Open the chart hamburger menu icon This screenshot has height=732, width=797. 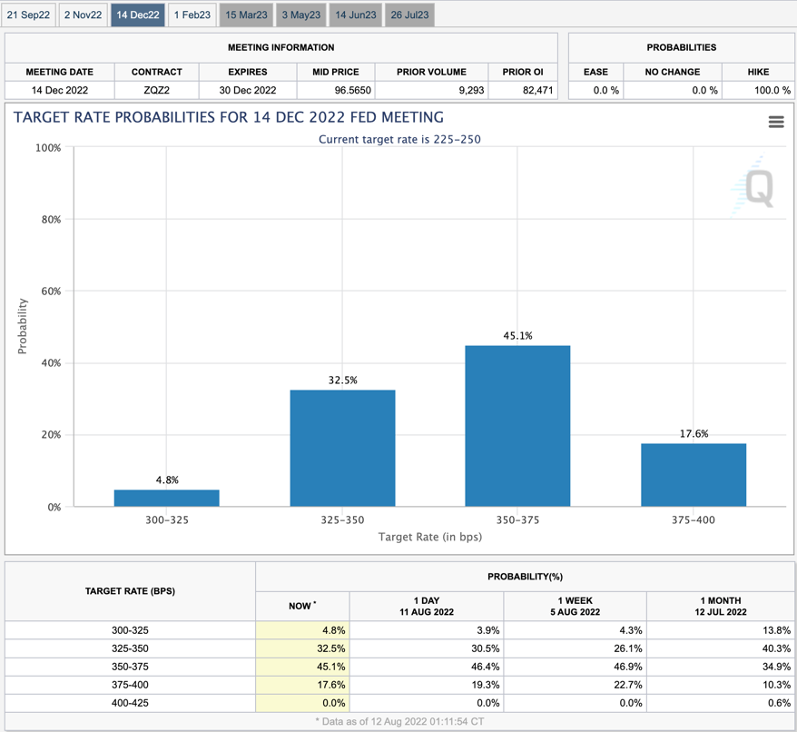pyautogui.click(x=775, y=122)
